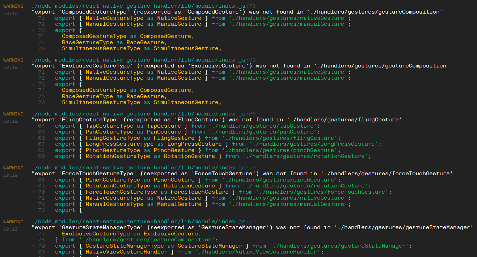Click line 69 RotationGesture in the FlingGestureType warning
477x257 pixels.
(x=213, y=156)
